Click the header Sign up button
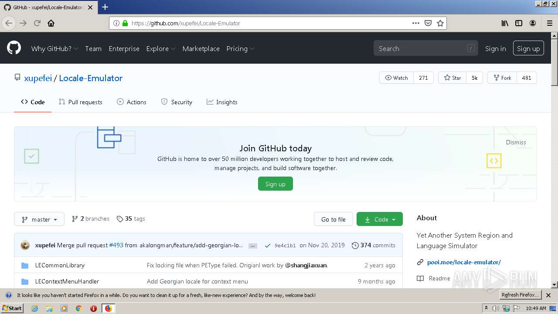The width and height of the screenshot is (558, 314). (x=528, y=48)
